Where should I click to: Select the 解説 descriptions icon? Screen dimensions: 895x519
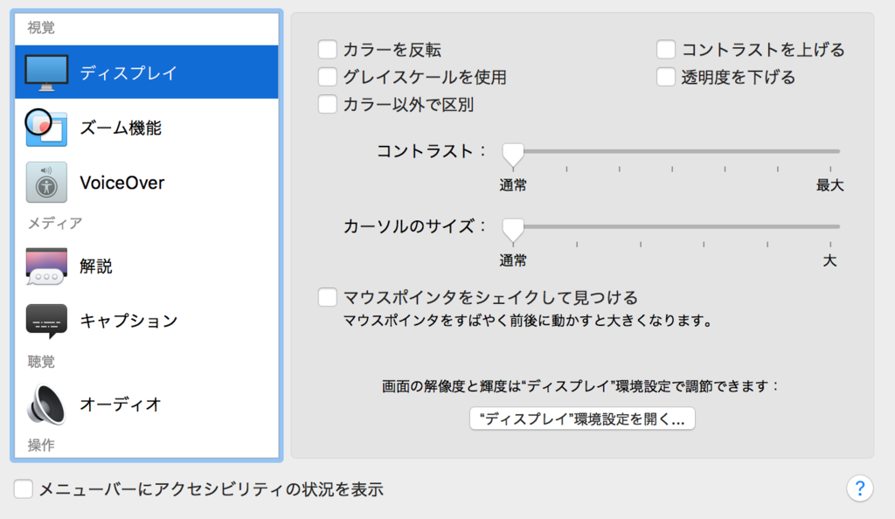46,266
